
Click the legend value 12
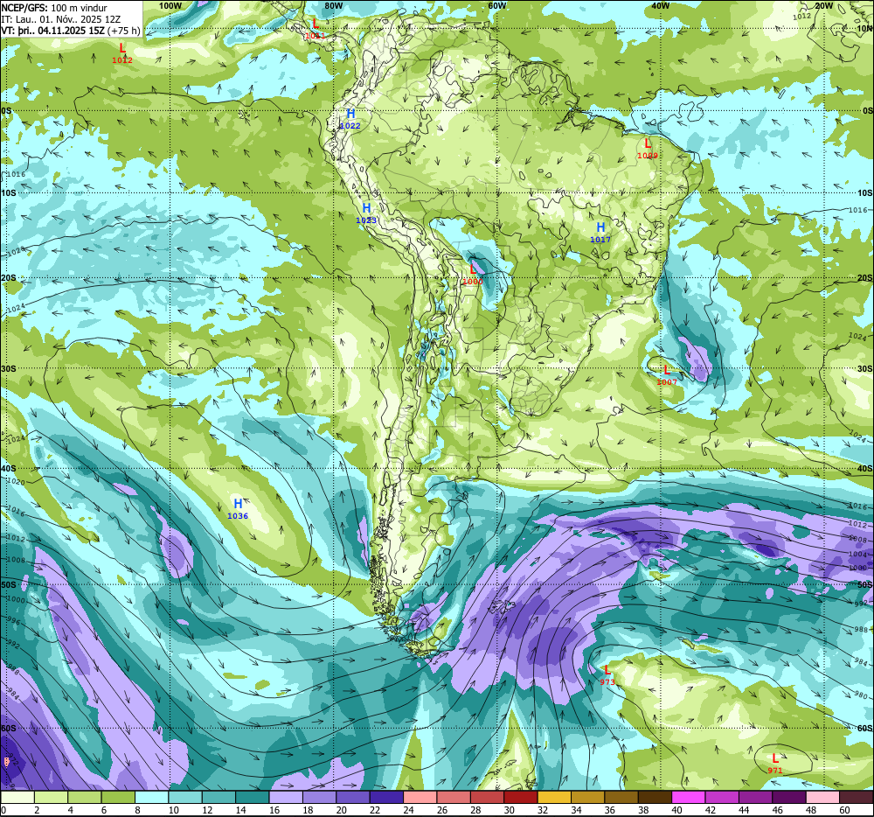pyautogui.click(x=207, y=810)
